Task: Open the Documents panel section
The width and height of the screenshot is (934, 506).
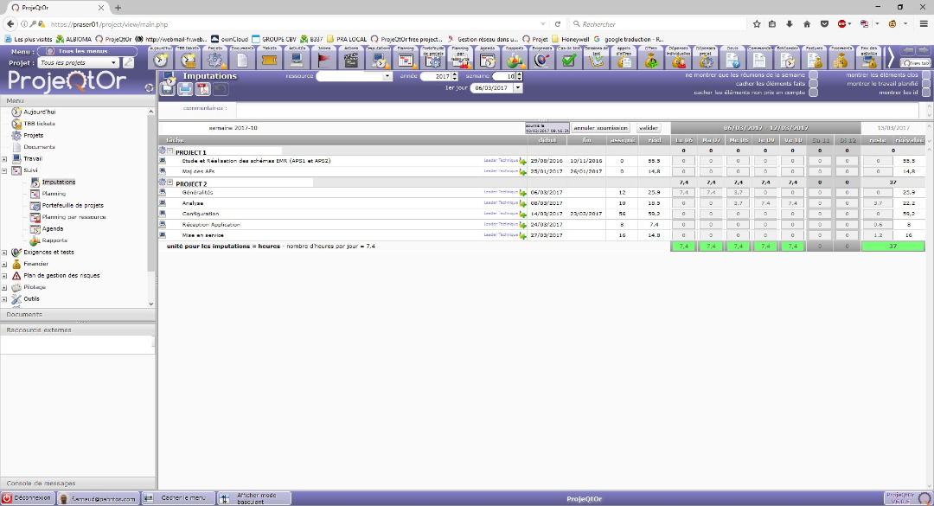Action: [24, 314]
